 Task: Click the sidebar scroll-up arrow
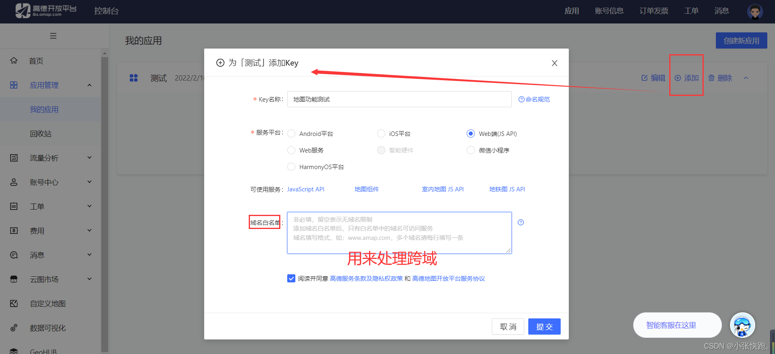point(105,53)
